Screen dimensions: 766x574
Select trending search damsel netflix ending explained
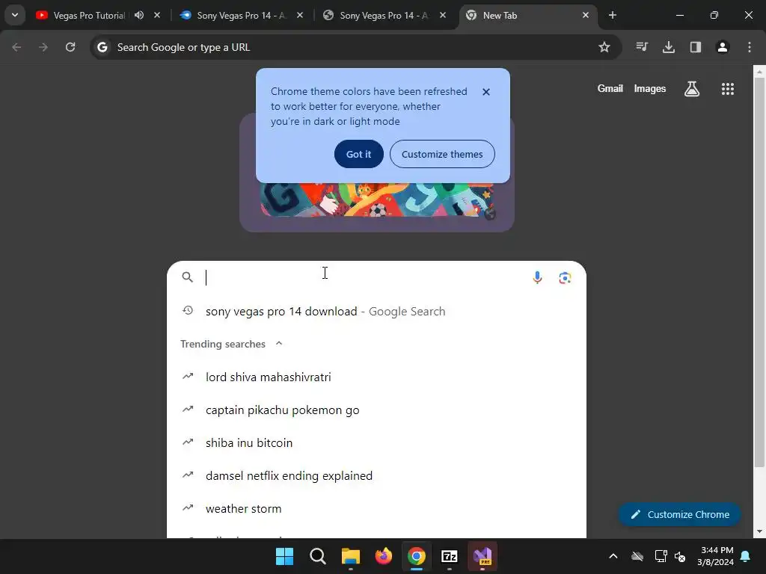point(376,475)
